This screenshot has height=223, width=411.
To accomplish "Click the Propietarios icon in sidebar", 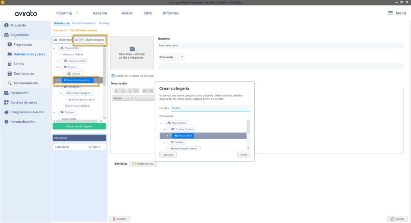I will 10,45.
